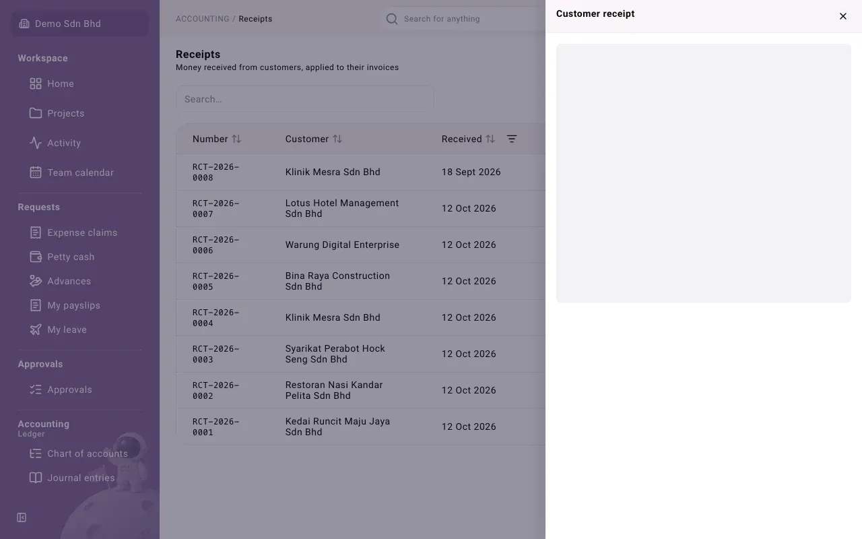Select Syarikat Perabot Hock Seng Sdn Bhd
The image size is (862, 539).
[361, 354]
